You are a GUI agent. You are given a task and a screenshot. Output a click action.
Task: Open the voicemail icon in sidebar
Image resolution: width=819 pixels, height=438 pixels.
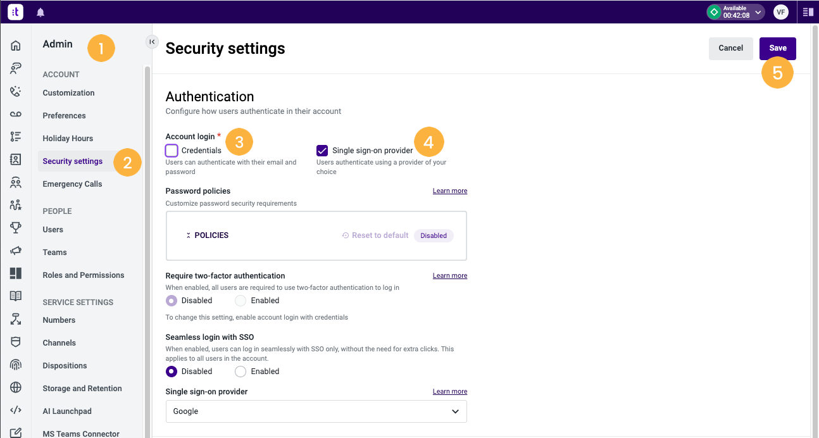coord(16,114)
